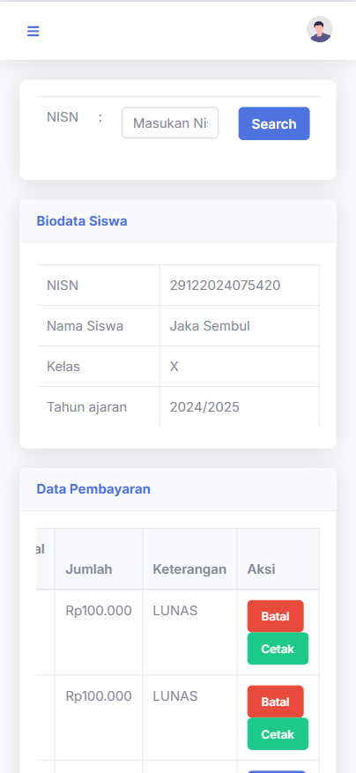Select the student name Jaka Sembul
The height and width of the screenshot is (773, 356).
coord(210,326)
